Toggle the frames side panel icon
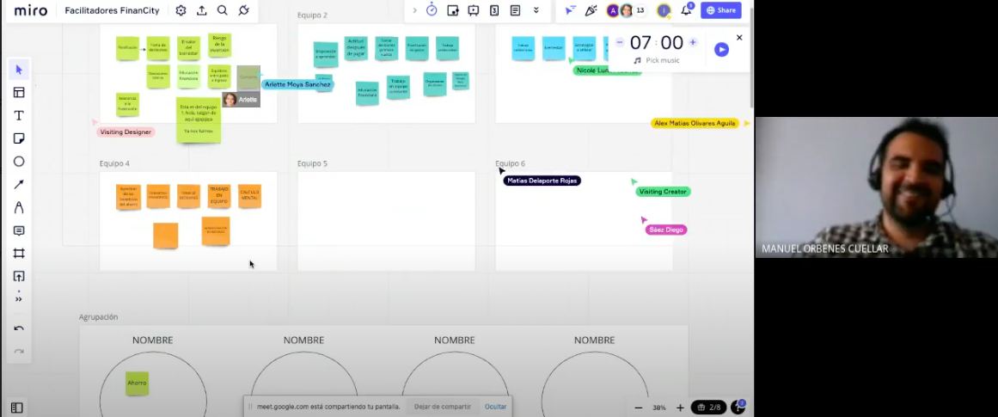The width and height of the screenshot is (998, 417). coord(17,408)
